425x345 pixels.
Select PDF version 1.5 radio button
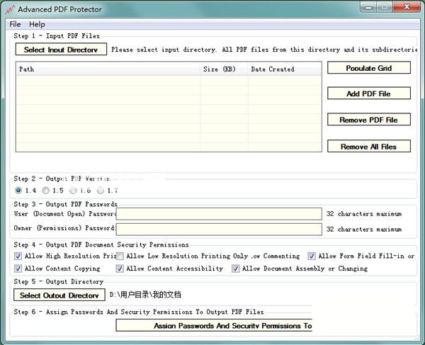pos(46,191)
